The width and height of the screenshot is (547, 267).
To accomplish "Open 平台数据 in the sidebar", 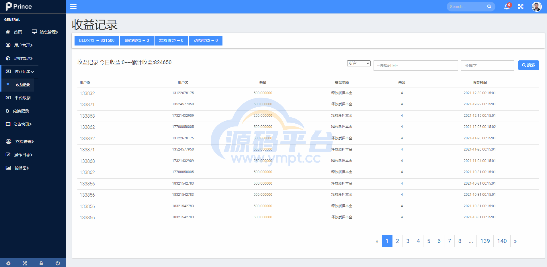I will click(22, 98).
